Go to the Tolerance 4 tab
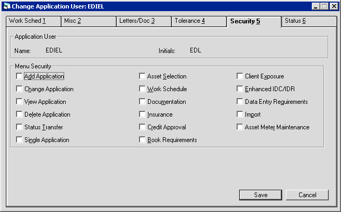Viewport: 341px width, 212px height. pos(199,21)
